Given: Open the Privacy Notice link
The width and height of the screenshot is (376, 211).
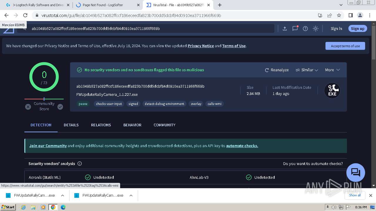Looking at the screenshot, I should point(201,46).
